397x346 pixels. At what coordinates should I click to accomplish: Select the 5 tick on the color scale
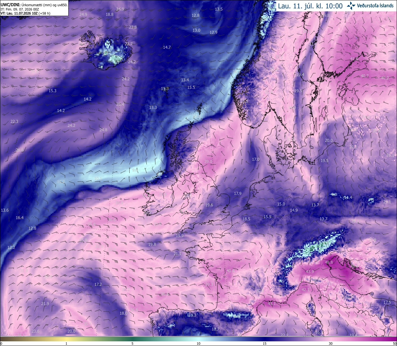[x=132, y=344]
